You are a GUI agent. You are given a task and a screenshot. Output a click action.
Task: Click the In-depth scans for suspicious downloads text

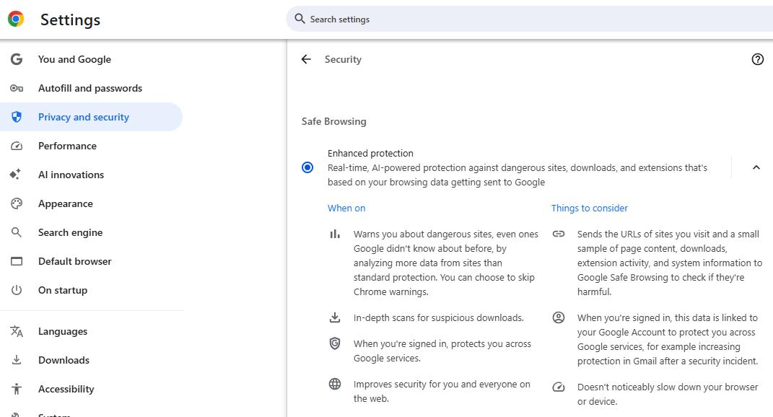[438, 318]
